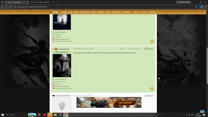Viewport: 208px width, 117px height.
Task: Click the ПРО АККАУНТ advertisement banner
Action: [109, 102]
